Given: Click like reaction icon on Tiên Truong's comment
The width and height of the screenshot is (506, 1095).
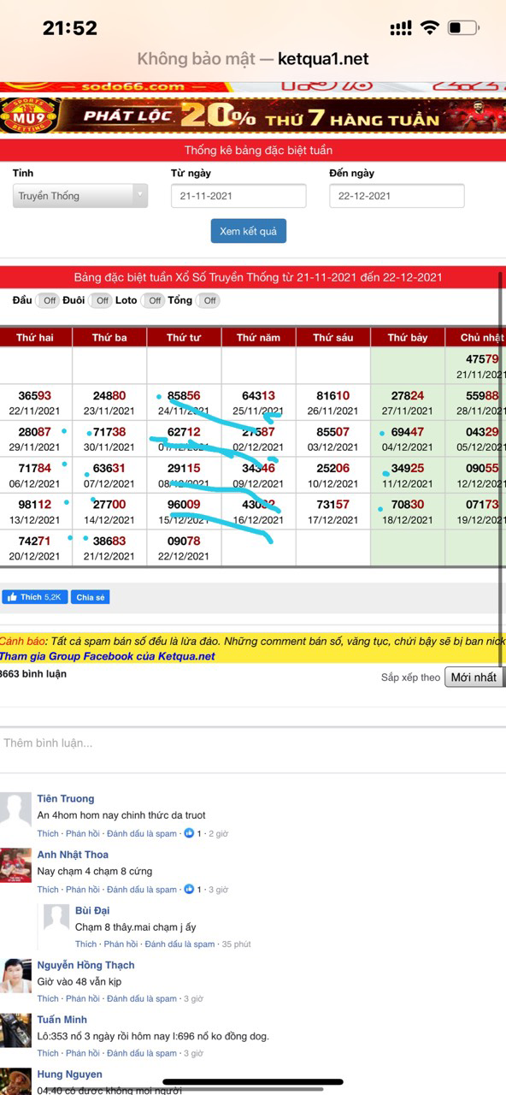Looking at the screenshot, I should 190,833.
